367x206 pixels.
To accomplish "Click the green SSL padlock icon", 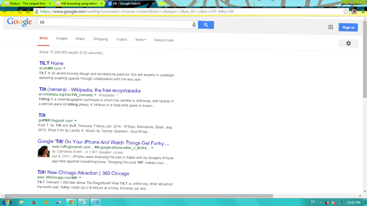I will click(x=36, y=12).
